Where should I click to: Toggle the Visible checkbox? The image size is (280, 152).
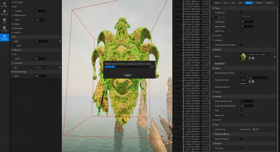[241, 111]
